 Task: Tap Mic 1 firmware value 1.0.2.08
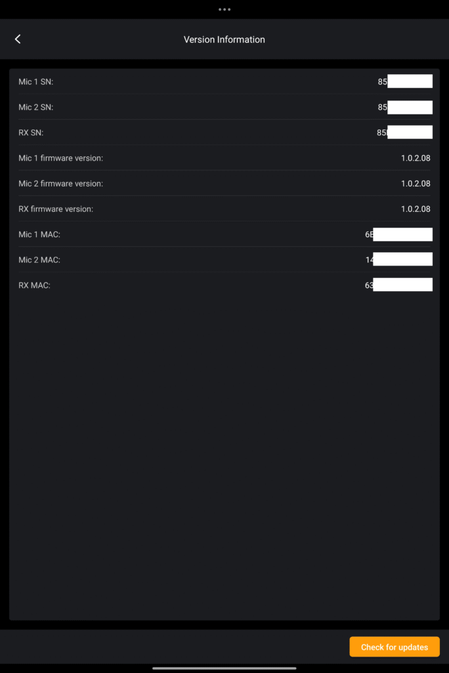pyautogui.click(x=416, y=158)
